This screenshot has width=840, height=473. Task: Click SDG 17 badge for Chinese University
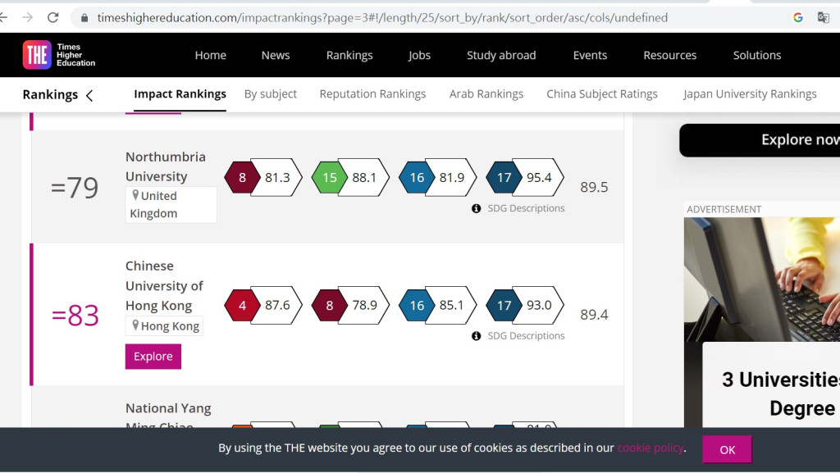[x=504, y=306]
